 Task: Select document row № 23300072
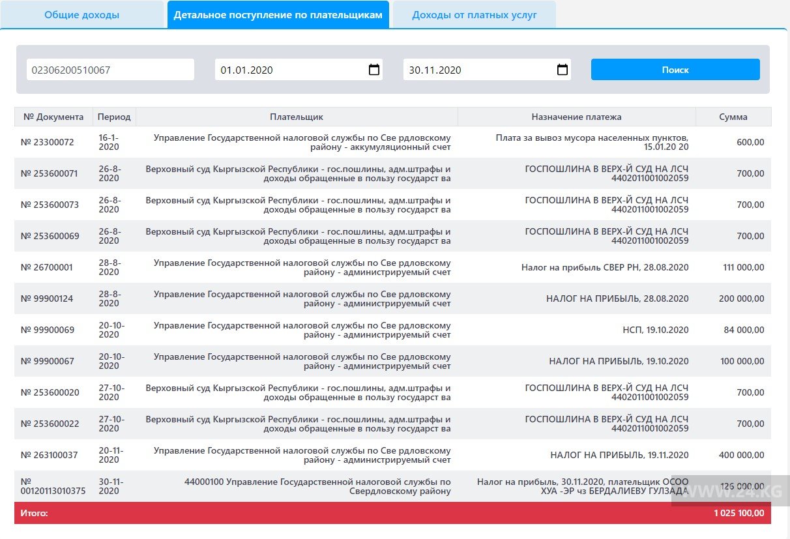[x=48, y=142]
